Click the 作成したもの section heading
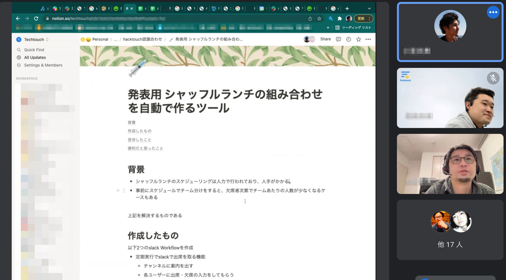Screen dimensions: 506x280 (153, 235)
